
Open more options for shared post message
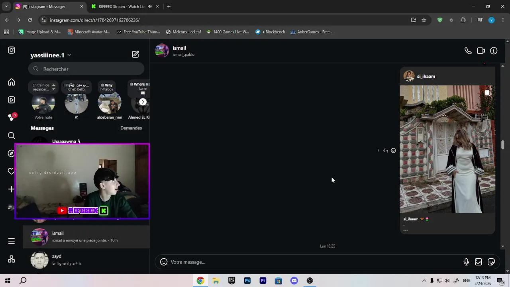[x=378, y=151]
